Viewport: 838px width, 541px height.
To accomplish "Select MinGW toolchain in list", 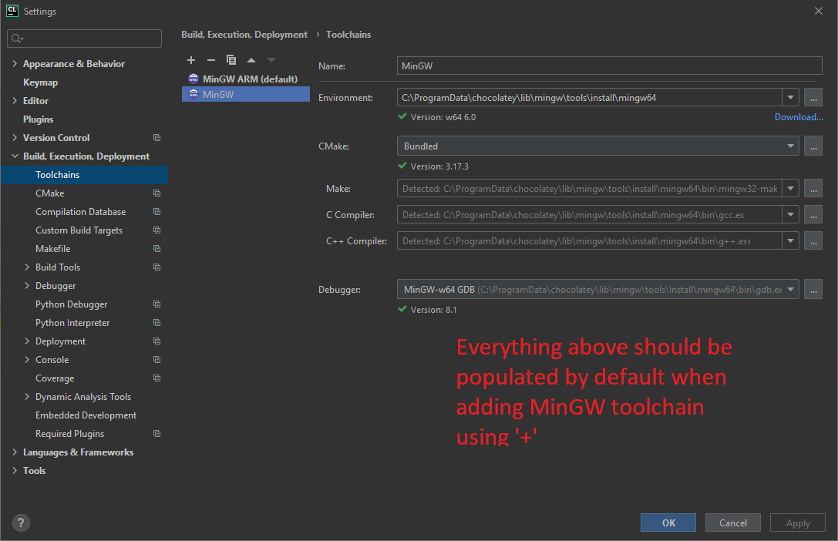I will [246, 95].
